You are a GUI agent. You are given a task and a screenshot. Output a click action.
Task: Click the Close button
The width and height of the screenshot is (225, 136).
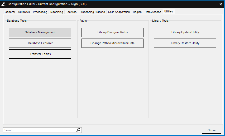pyautogui.click(x=211, y=130)
